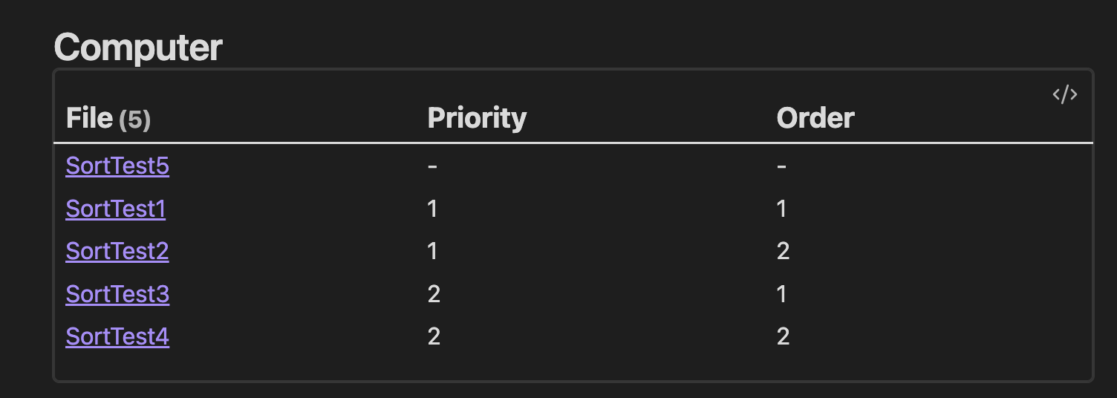Click the edit code block icon
Screen dimensions: 1117x398
click(1064, 95)
